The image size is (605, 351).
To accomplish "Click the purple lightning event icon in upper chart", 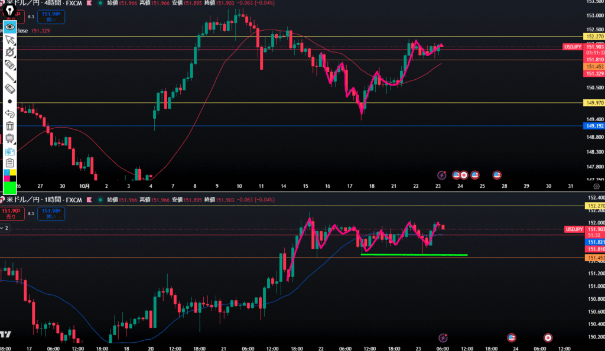I will pyautogui.click(x=441, y=175).
